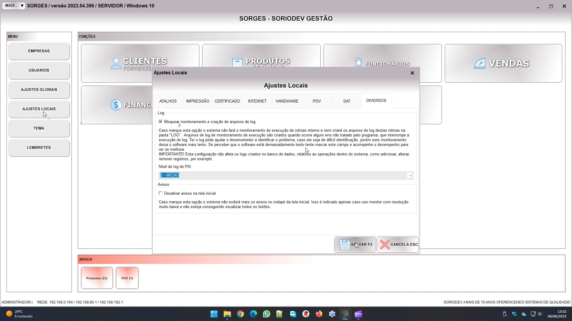Viewport: 572px width, 321px height.
Task: Open Google Chrome in the taskbar
Action: point(240,314)
